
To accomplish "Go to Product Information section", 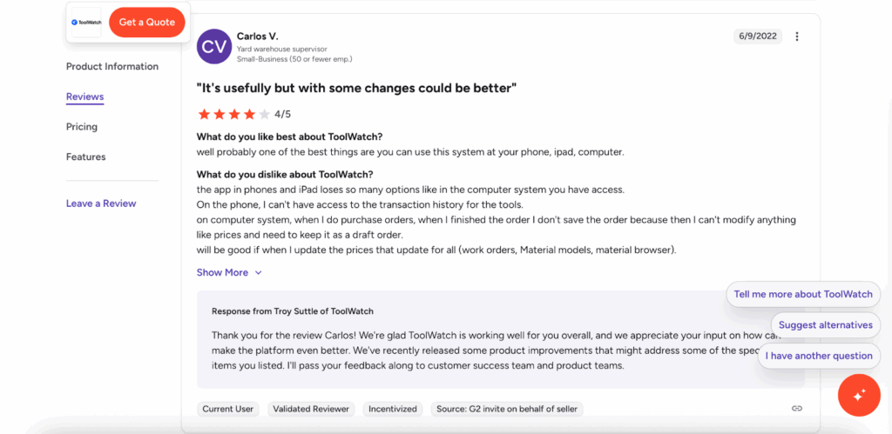I will tap(112, 67).
